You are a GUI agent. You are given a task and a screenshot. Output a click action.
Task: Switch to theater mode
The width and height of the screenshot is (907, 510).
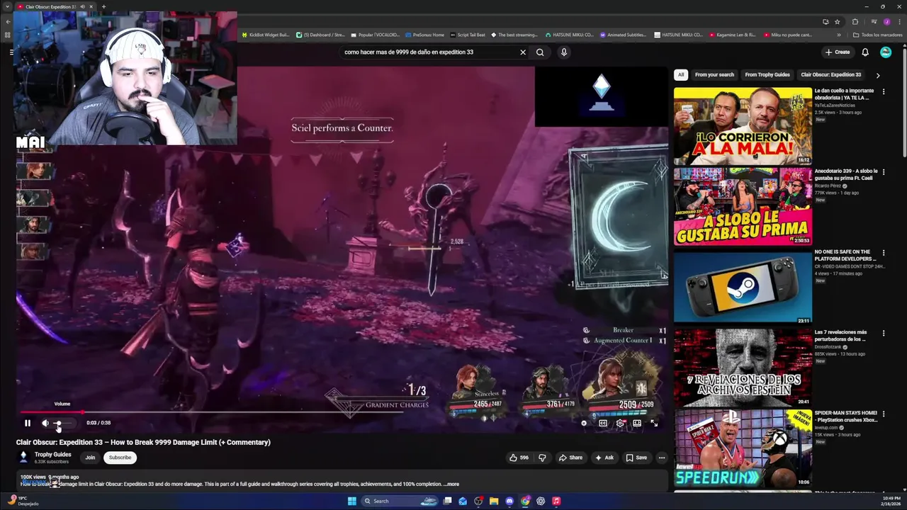637,423
